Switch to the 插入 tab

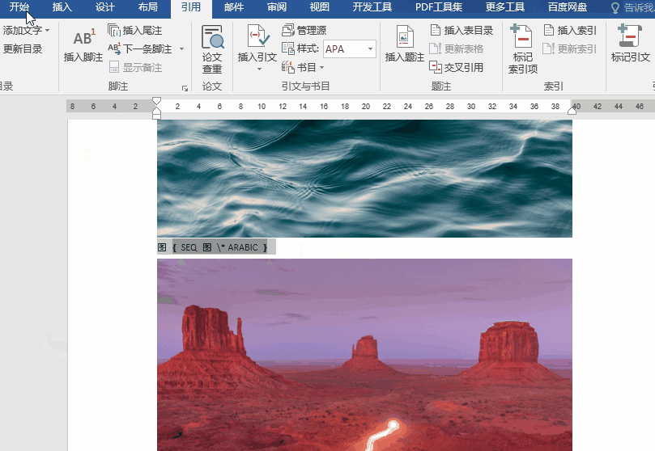pos(62,7)
